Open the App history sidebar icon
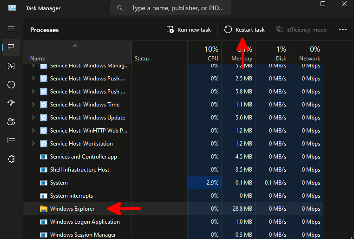 tap(11, 85)
